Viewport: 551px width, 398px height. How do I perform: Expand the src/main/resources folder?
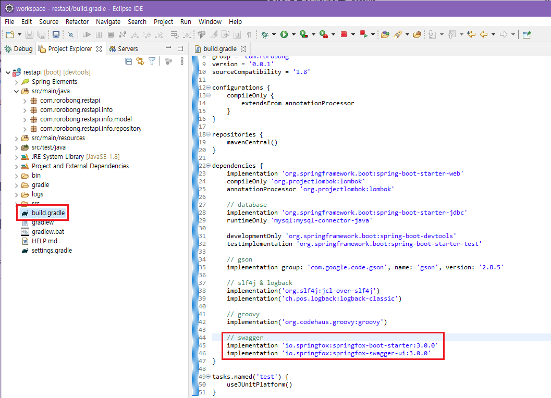click(17, 139)
